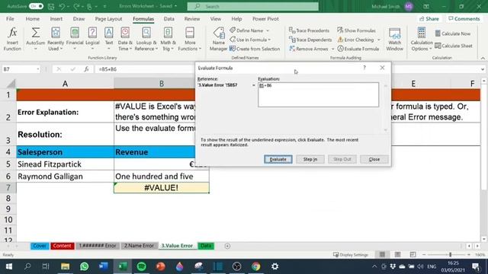The width and height of the screenshot is (488, 274).
Task: Toggle the AutoSave switch
Action: [x=36, y=6]
